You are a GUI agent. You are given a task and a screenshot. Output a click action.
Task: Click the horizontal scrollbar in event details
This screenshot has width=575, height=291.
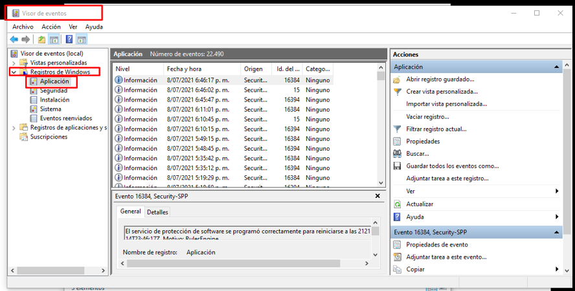point(246,263)
